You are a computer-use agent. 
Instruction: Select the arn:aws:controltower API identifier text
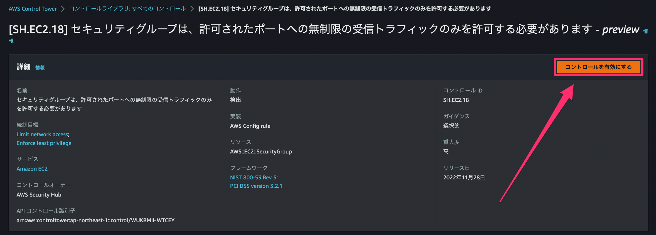[96, 220]
